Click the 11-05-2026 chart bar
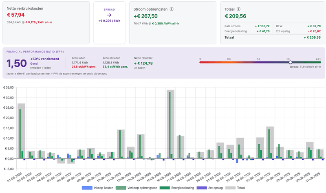 (121, 144)
